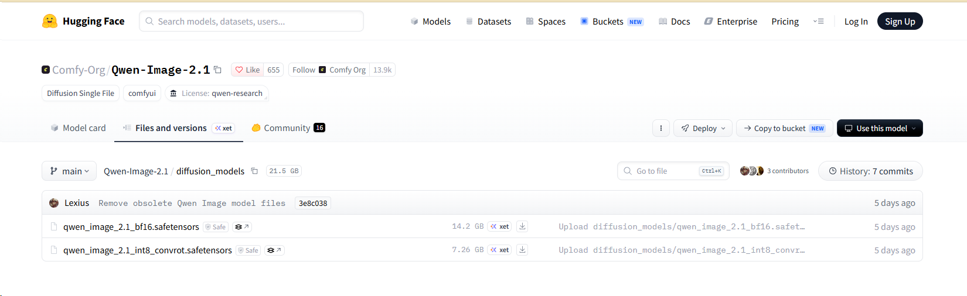View the 655 likes count
The image size is (967, 296).
pyautogui.click(x=274, y=70)
